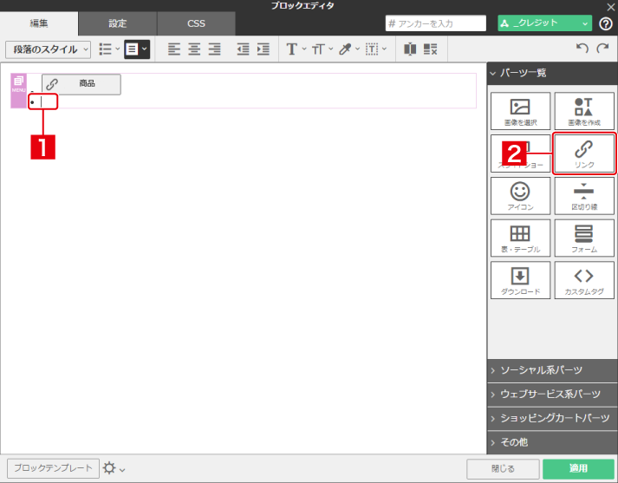The image size is (618, 483).
Task: Decrease the indent
Action: [243, 49]
